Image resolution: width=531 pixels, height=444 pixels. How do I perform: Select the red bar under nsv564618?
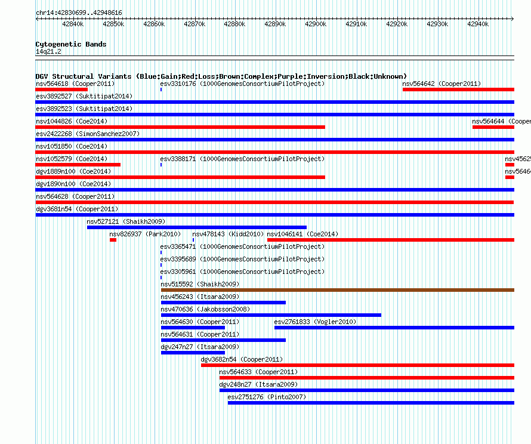tap(61, 90)
